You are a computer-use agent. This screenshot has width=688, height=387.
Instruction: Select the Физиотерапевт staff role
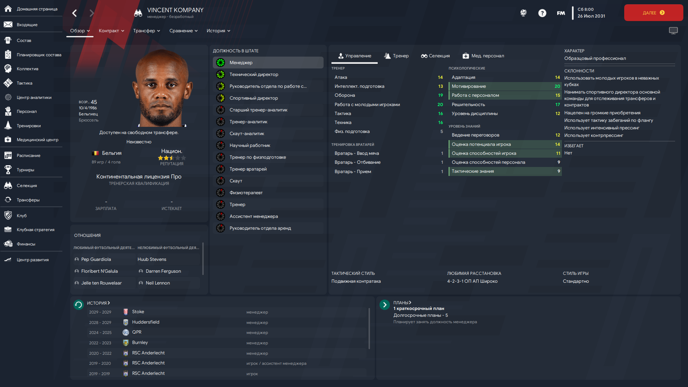point(268,193)
